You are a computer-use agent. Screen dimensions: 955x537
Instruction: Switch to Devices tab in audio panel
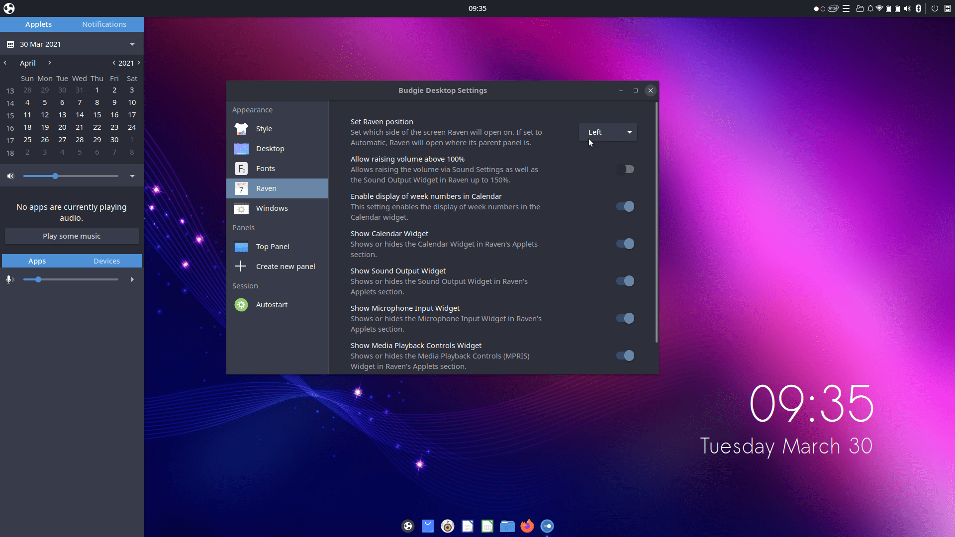click(107, 261)
